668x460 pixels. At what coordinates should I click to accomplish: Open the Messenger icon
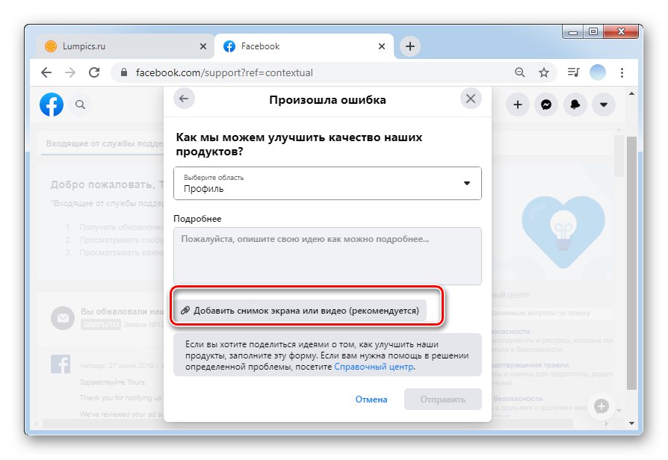pyautogui.click(x=546, y=105)
